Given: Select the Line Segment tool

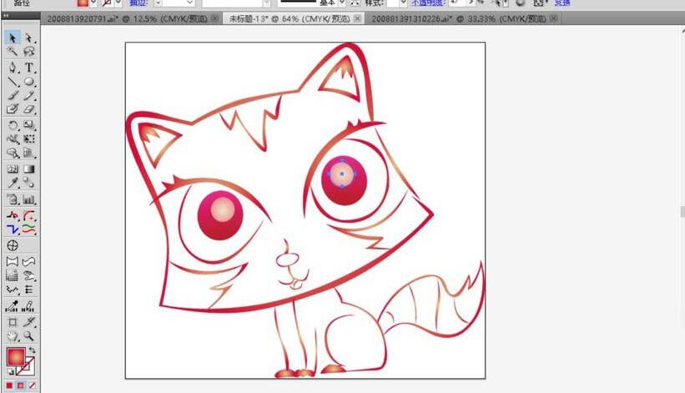Looking at the screenshot, I should (x=13, y=81).
